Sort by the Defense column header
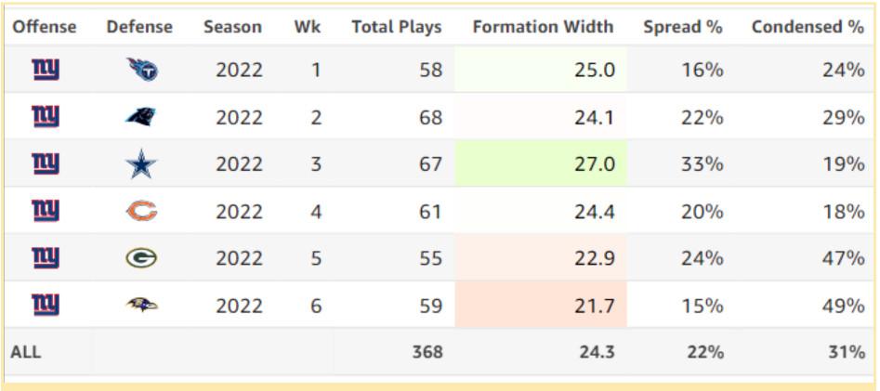 click(x=139, y=27)
